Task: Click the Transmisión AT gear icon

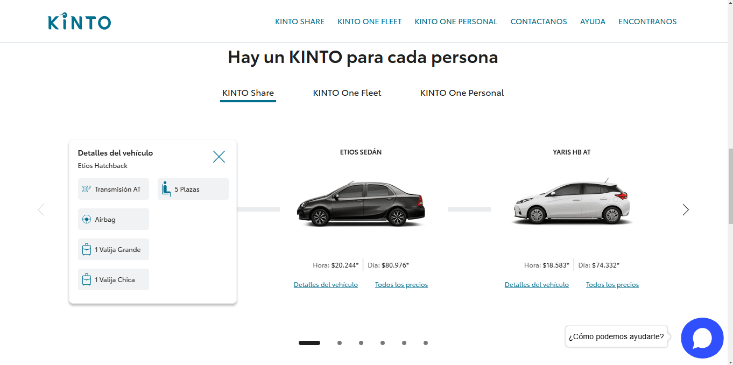Action: point(86,189)
